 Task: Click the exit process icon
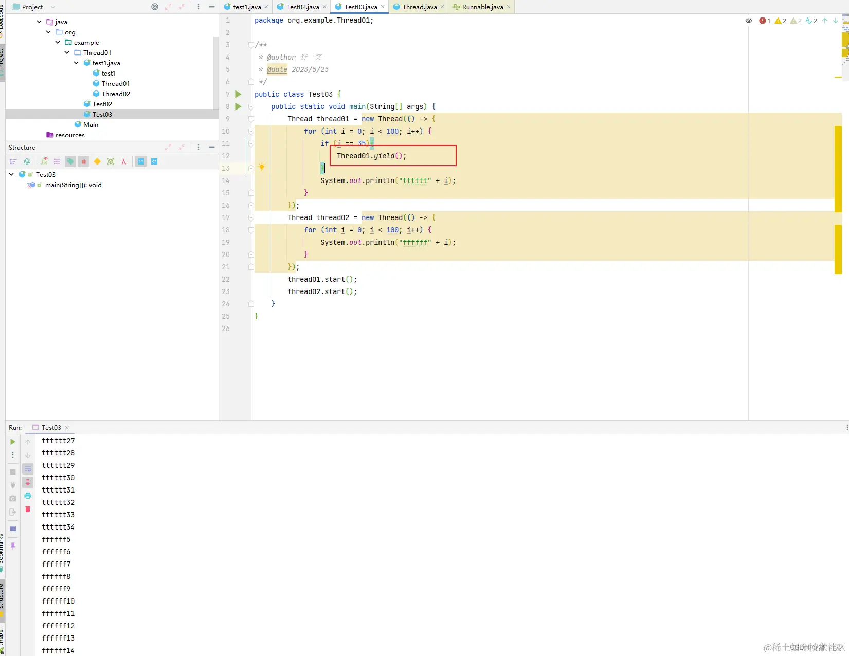tap(13, 512)
